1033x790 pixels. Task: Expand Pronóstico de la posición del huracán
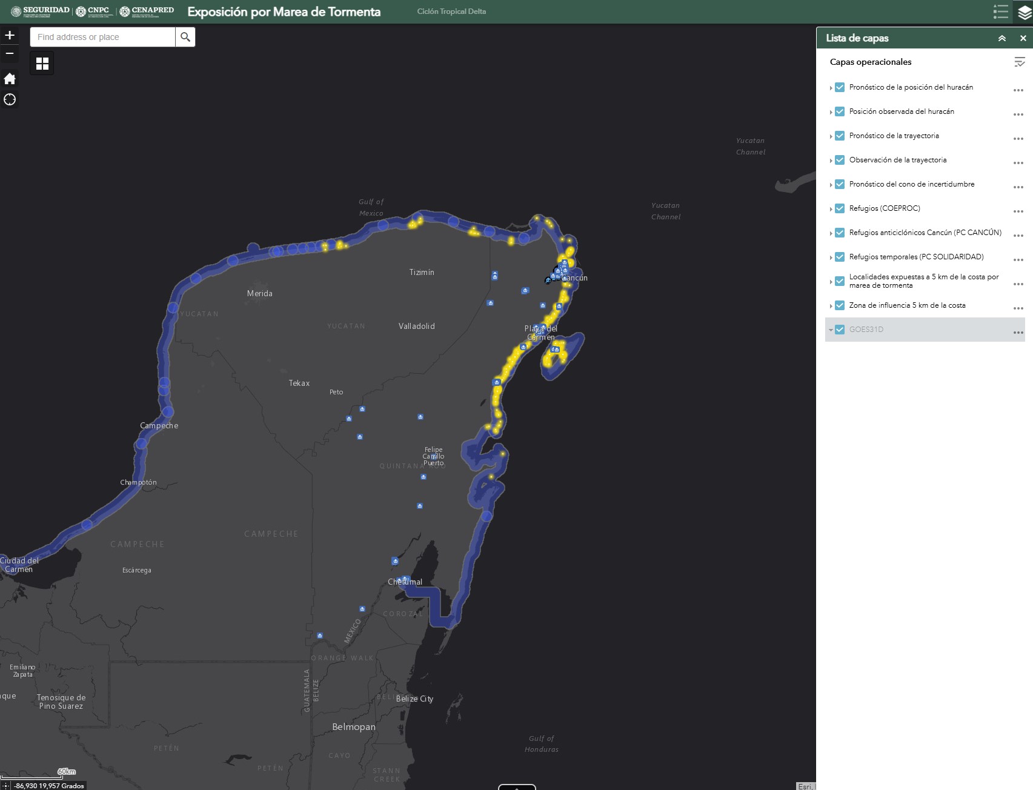click(831, 88)
